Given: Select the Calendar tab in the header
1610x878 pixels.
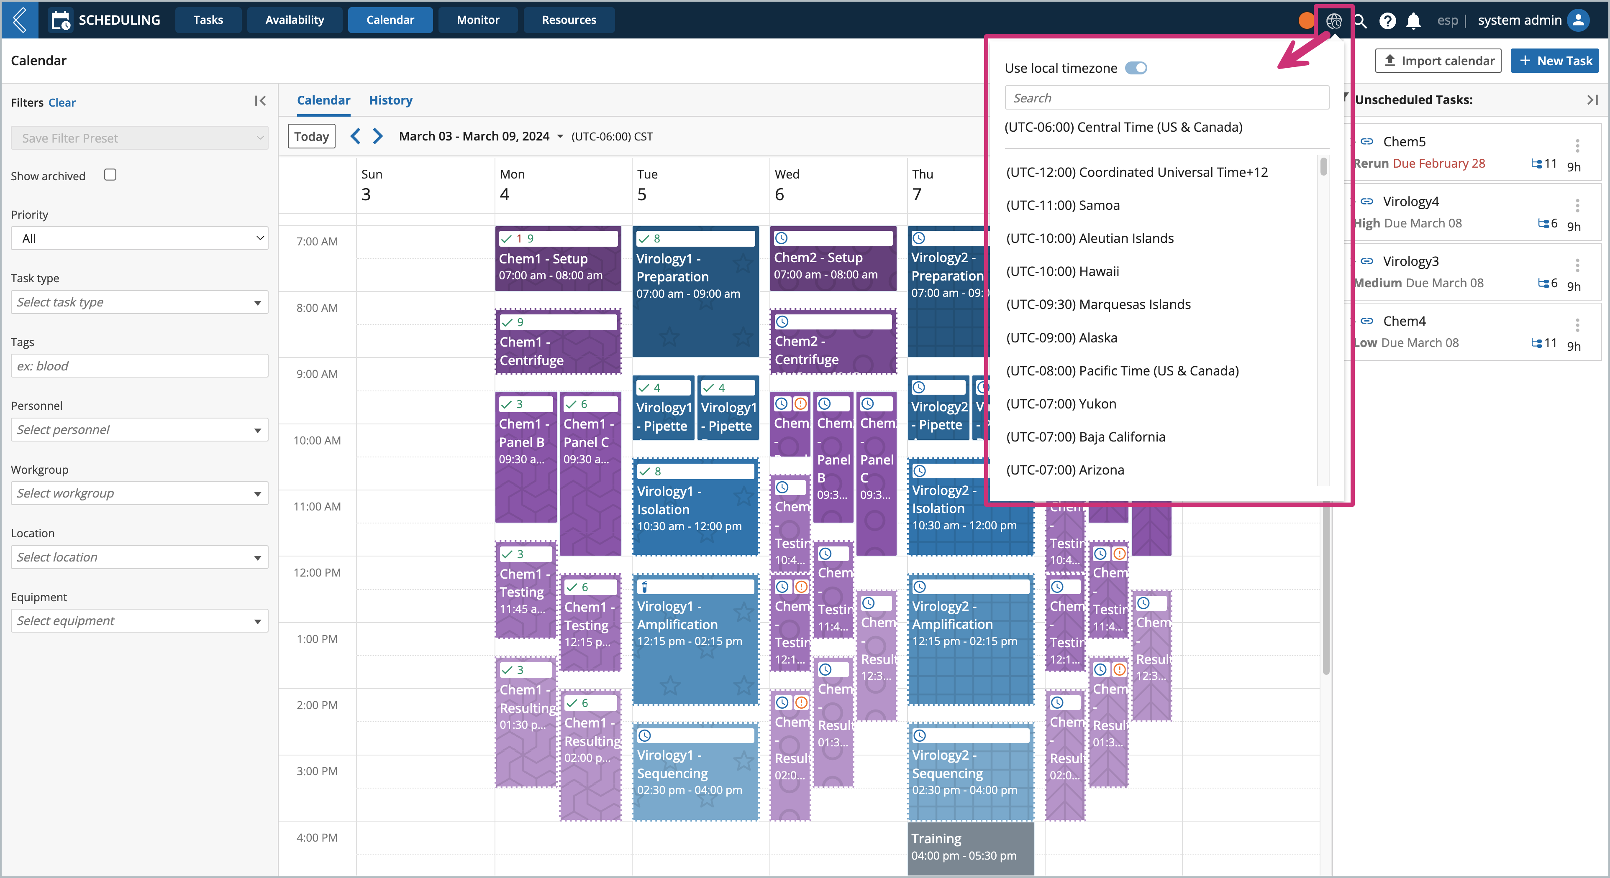Looking at the screenshot, I should pos(390,20).
